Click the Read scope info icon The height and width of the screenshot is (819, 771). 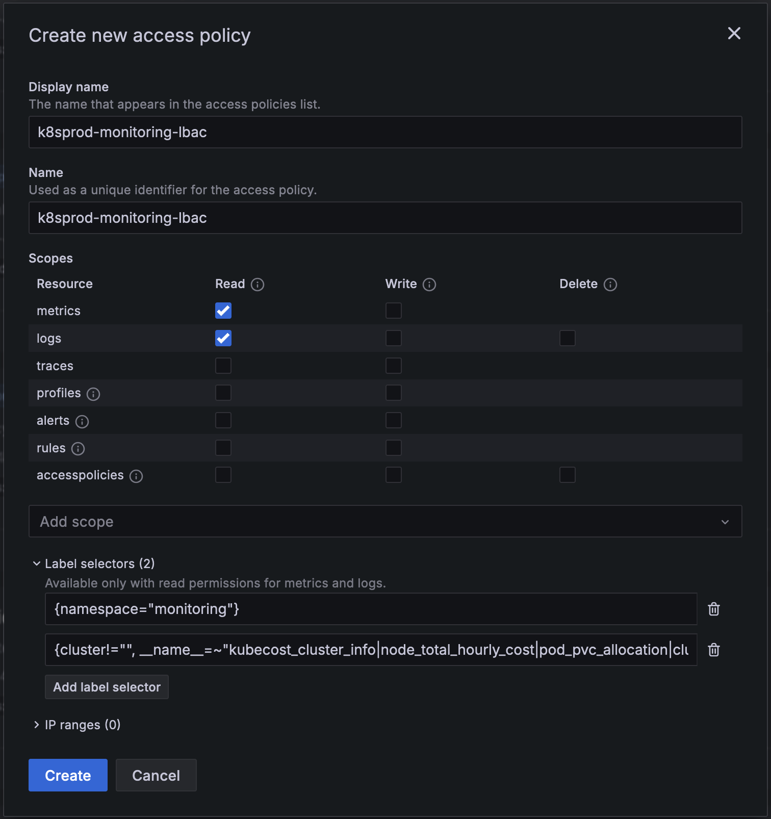tap(258, 285)
